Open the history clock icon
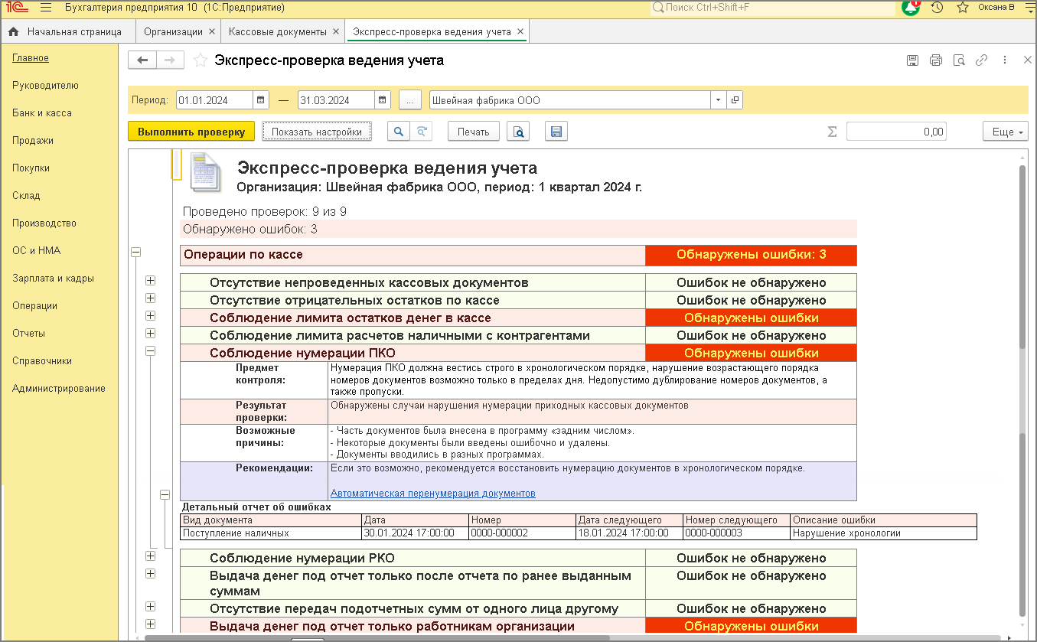Screen dimensions: 1037x642 click(937, 8)
